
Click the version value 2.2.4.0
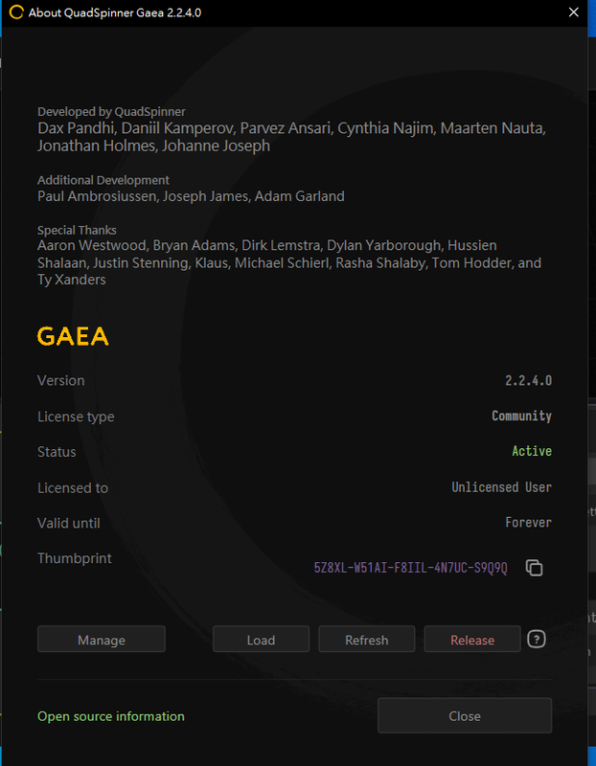[x=529, y=380]
